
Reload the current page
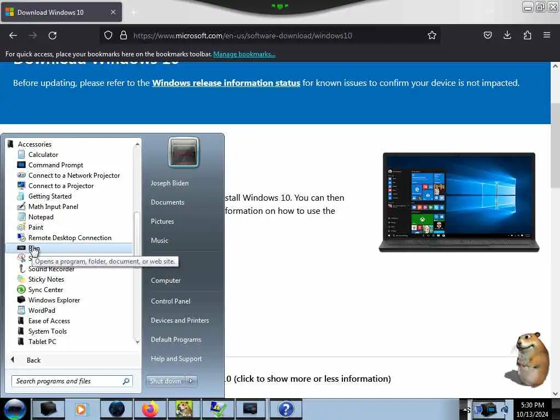click(52, 36)
